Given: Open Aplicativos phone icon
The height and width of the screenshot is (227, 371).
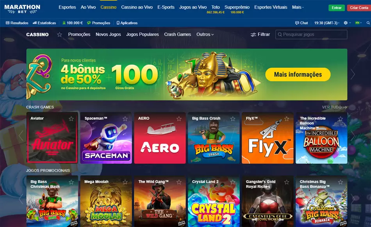Looking at the screenshot, I should point(118,23).
